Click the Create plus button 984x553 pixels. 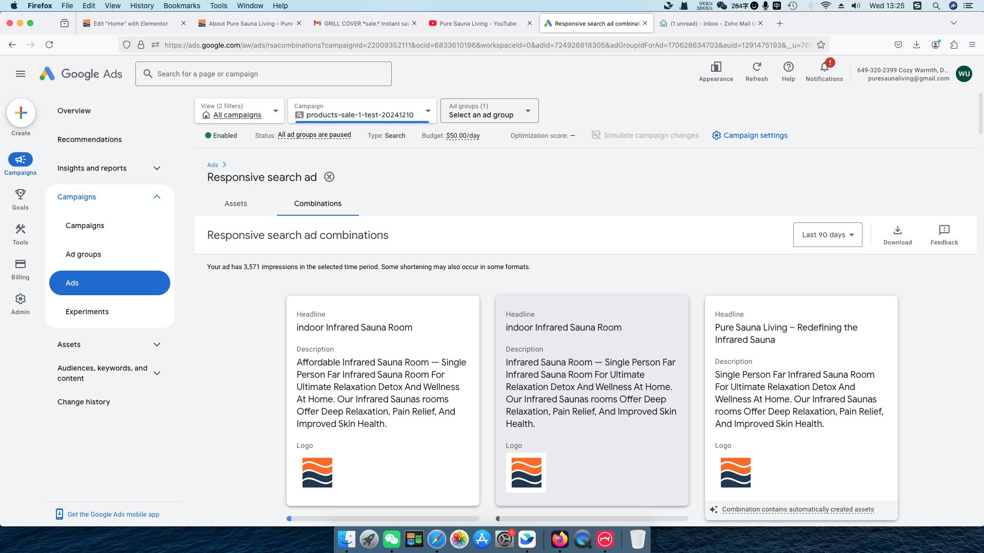click(21, 113)
